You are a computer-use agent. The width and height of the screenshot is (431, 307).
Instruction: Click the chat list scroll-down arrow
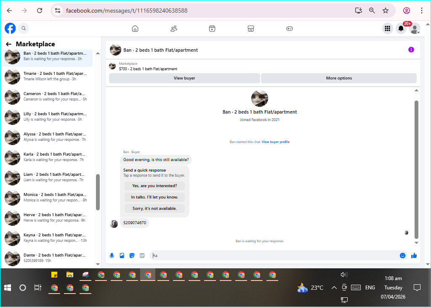[x=98, y=264]
